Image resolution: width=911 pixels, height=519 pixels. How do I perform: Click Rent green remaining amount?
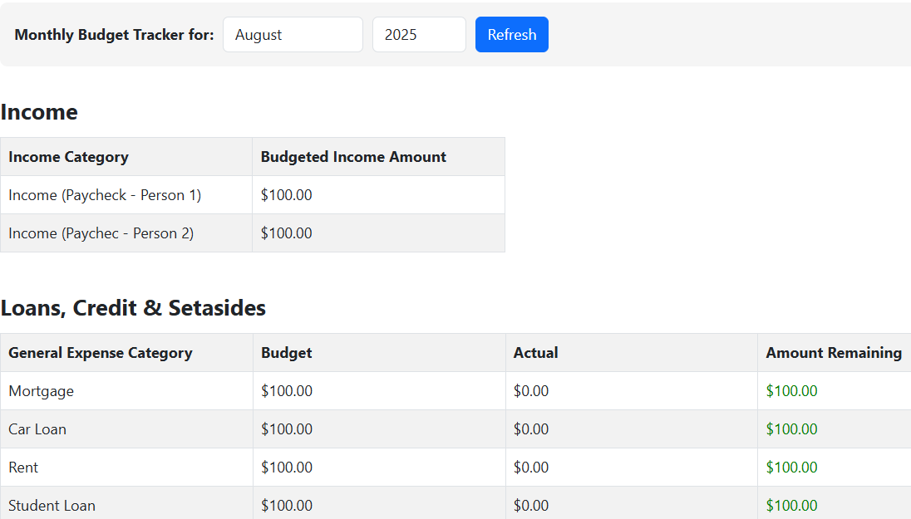[791, 468]
